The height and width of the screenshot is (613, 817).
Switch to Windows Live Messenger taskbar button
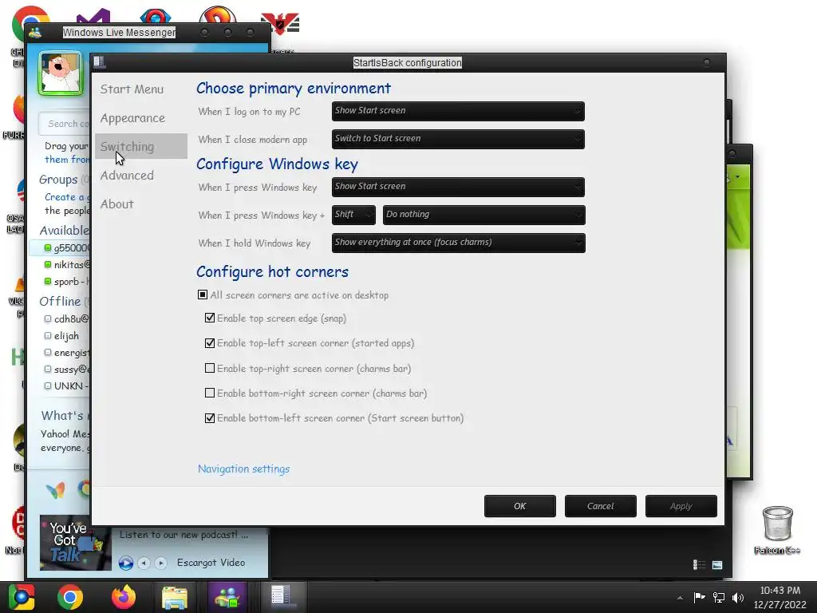pos(227,597)
